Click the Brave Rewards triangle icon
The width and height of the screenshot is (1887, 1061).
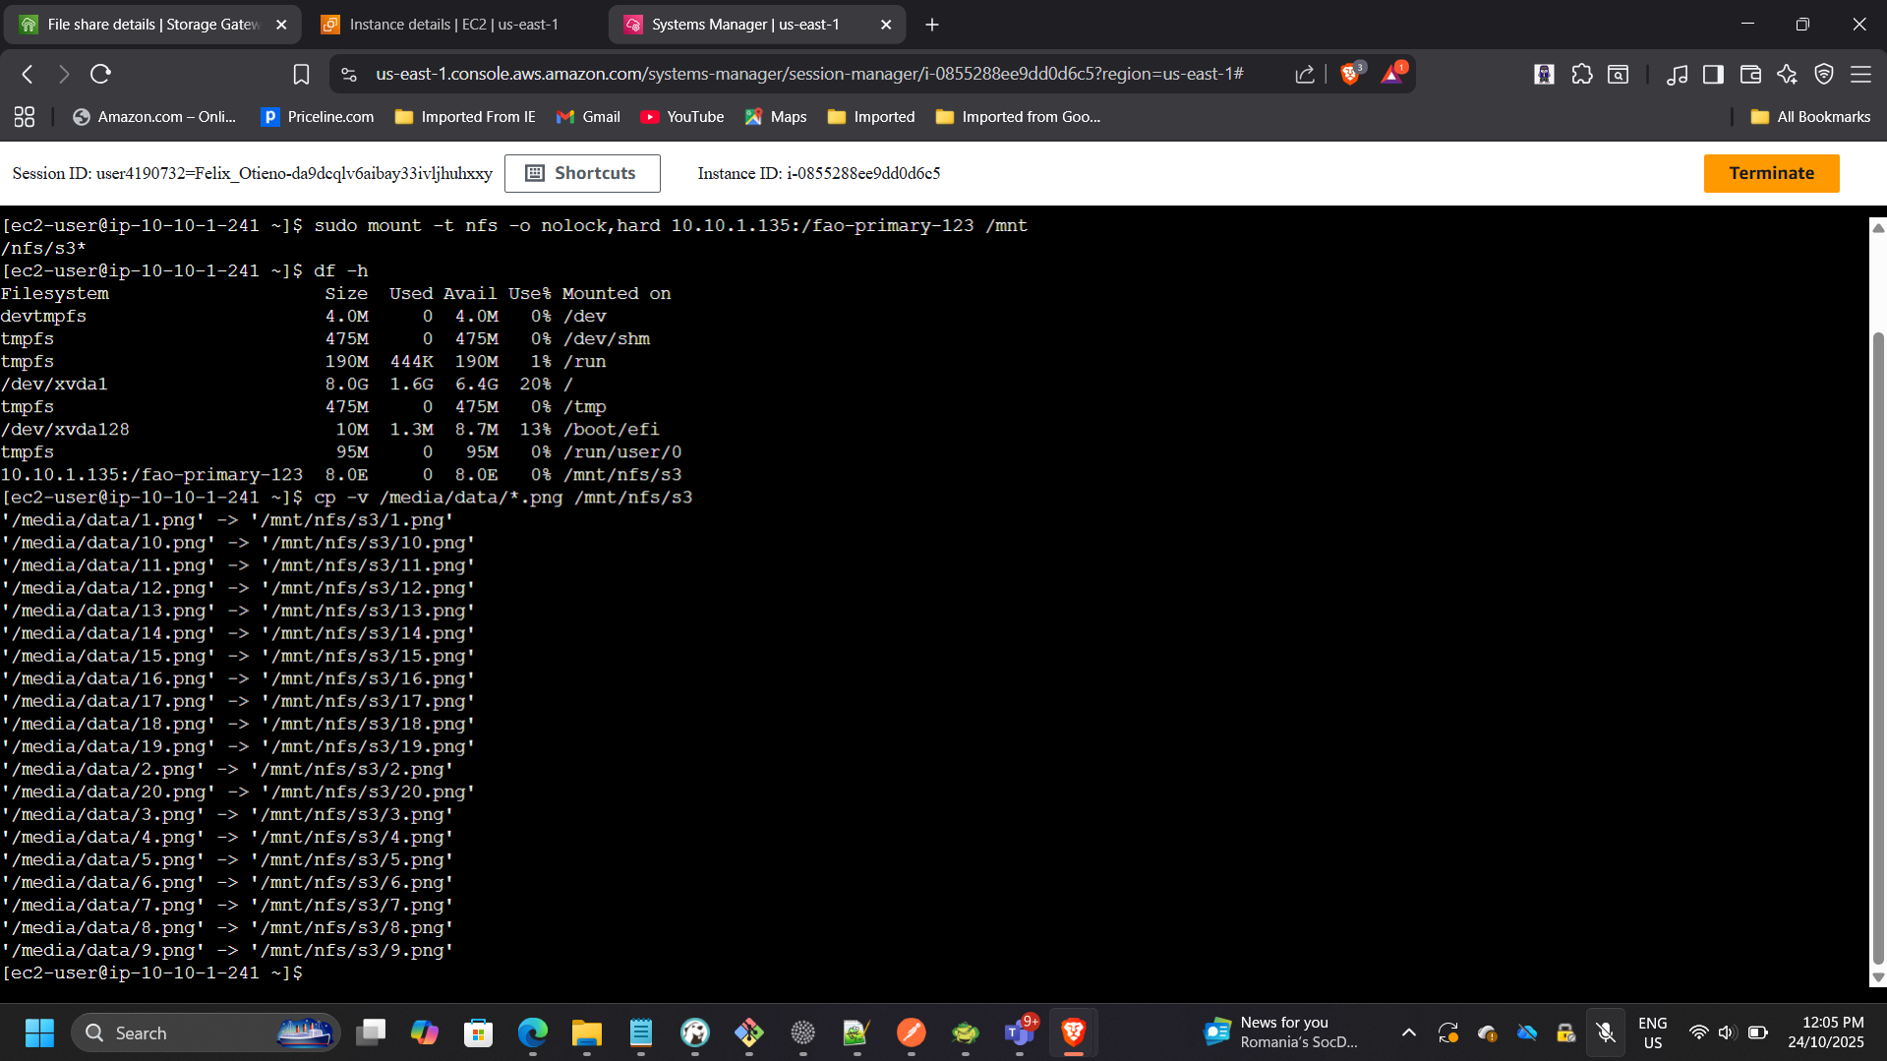(x=1391, y=73)
